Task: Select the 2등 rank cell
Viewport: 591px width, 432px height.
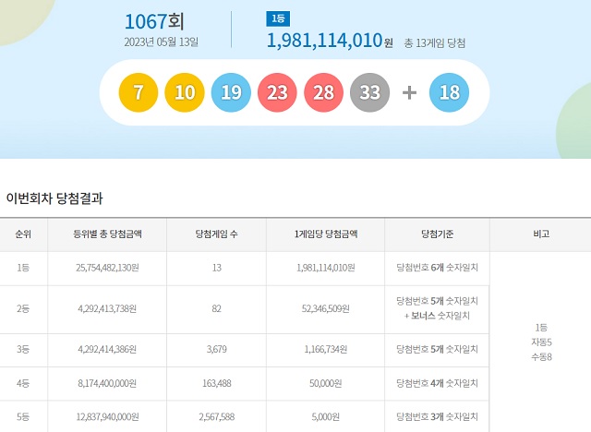Action: click(23, 309)
